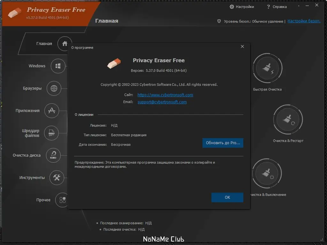
Task: Close the О программе dialog
Action: pyautogui.click(x=242, y=47)
